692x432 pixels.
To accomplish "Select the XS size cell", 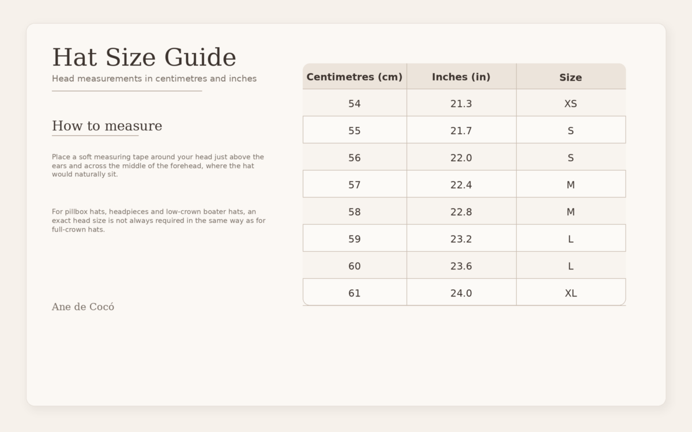I will point(570,103).
